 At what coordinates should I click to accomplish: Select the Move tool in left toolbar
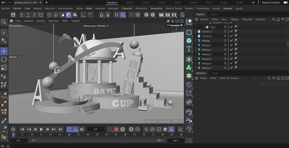point(4,51)
